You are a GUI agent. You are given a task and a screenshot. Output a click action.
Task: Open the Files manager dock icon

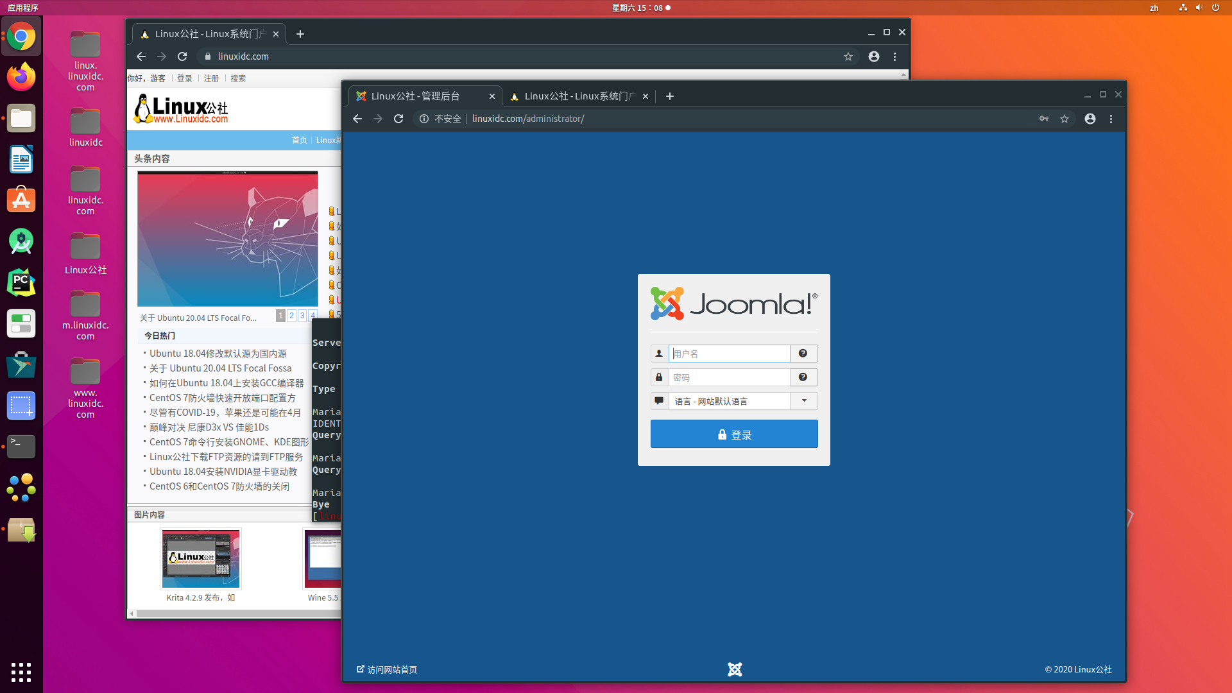tap(21, 119)
